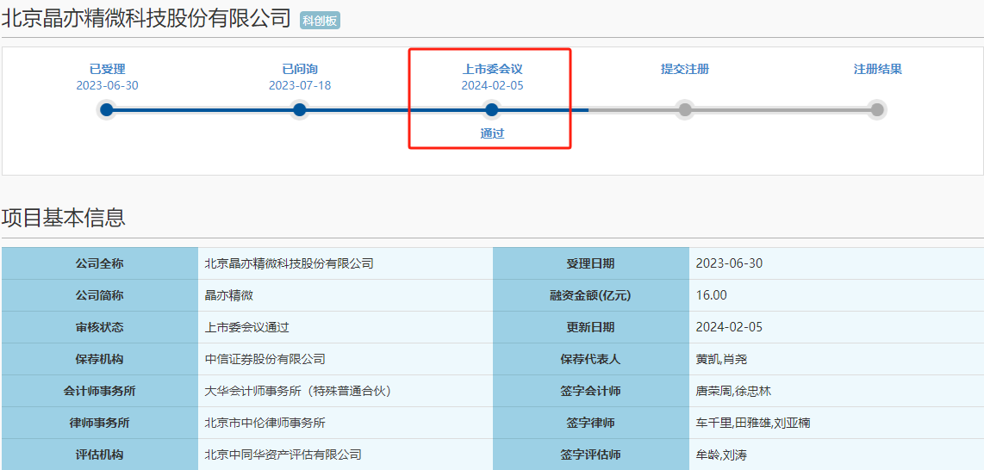Screen dimensions: 984x470
Task: Click the 科创板 badge next to company name
Action: coord(320,21)
